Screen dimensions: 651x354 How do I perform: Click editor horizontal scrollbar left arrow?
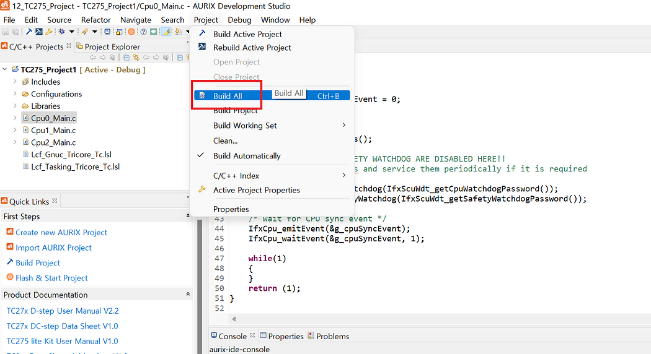coord(234,319)
